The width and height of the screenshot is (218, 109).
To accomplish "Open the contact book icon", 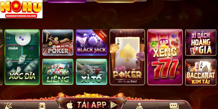I will click(x=41, y=106).
